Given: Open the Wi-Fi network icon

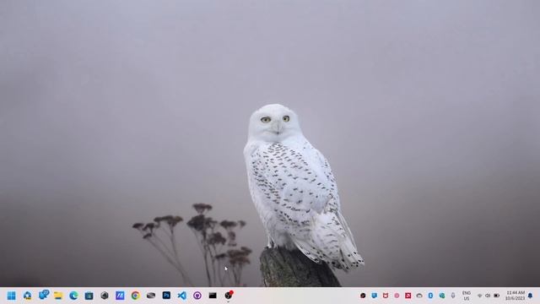Looking at the screenshot, I should 480,296.
